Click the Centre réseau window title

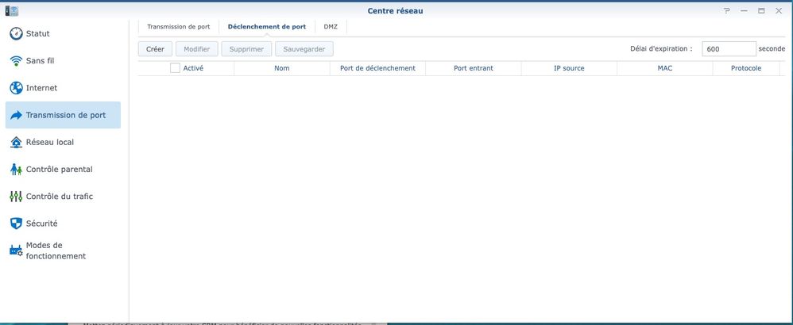click(395, 10)
